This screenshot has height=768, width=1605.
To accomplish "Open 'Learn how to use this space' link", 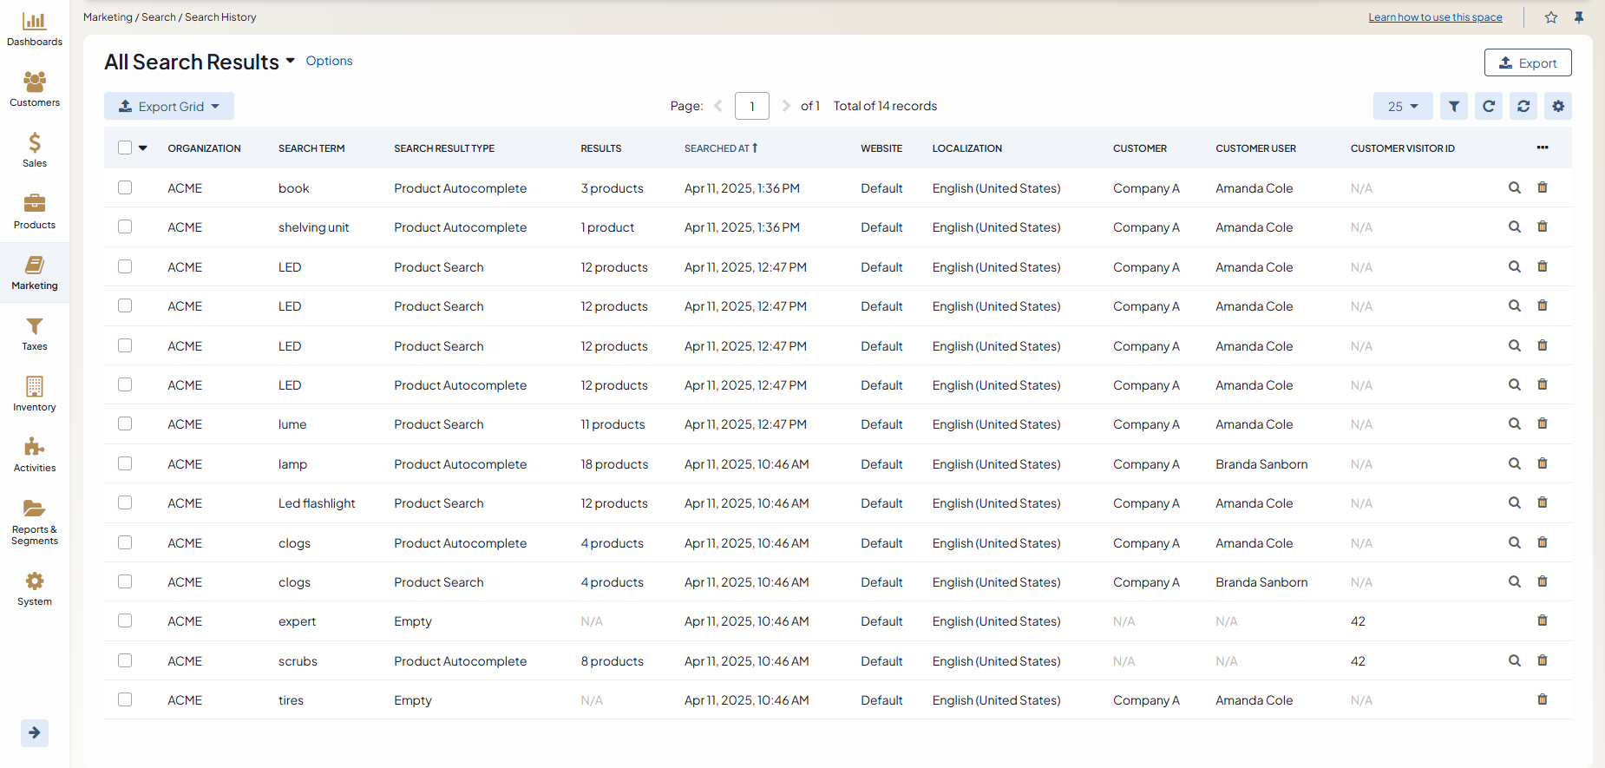I will [1435, 17].
